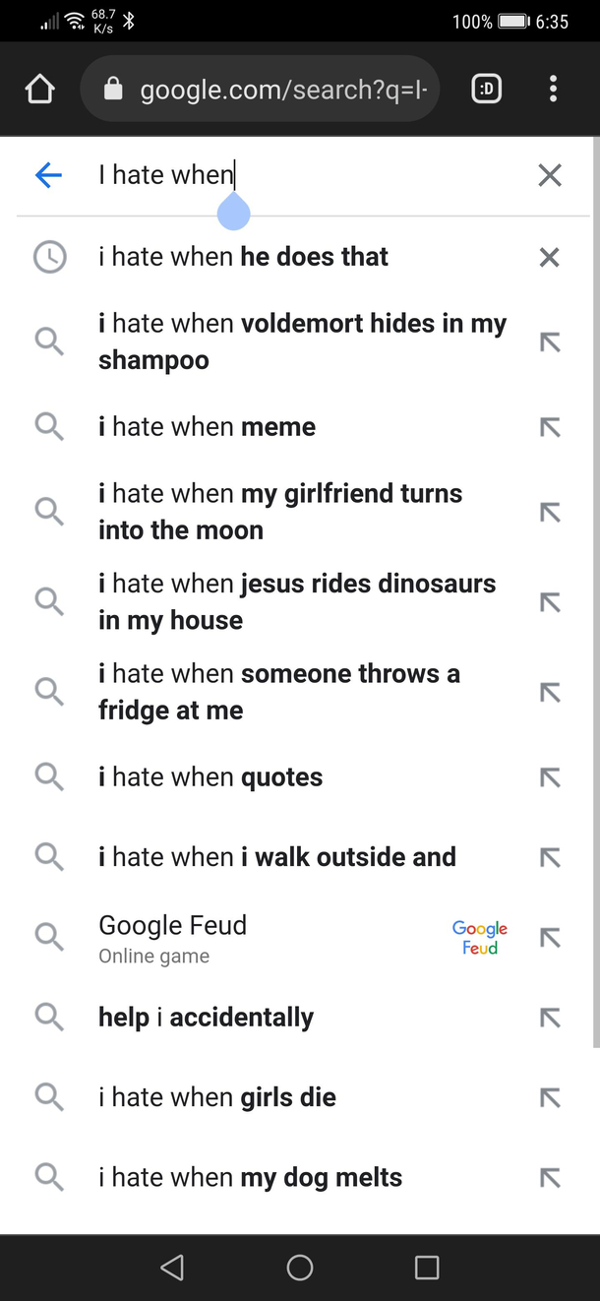Tap magnifier icon beside 'i hate when quotes'

(49, 776)
